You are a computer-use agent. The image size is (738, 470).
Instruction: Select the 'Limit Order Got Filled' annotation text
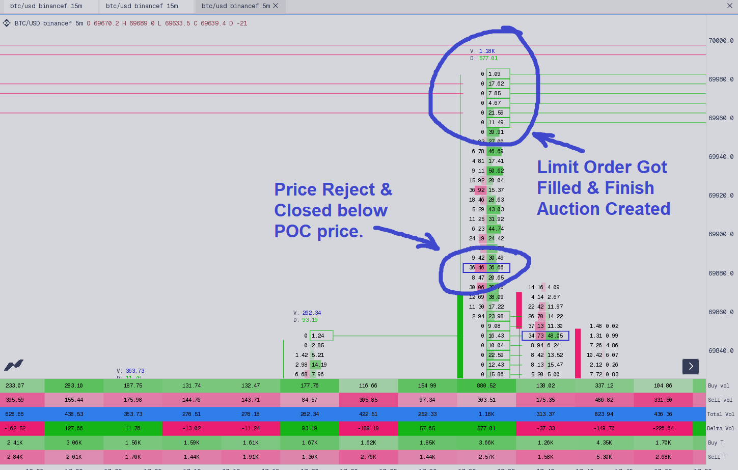coord(603,188)
